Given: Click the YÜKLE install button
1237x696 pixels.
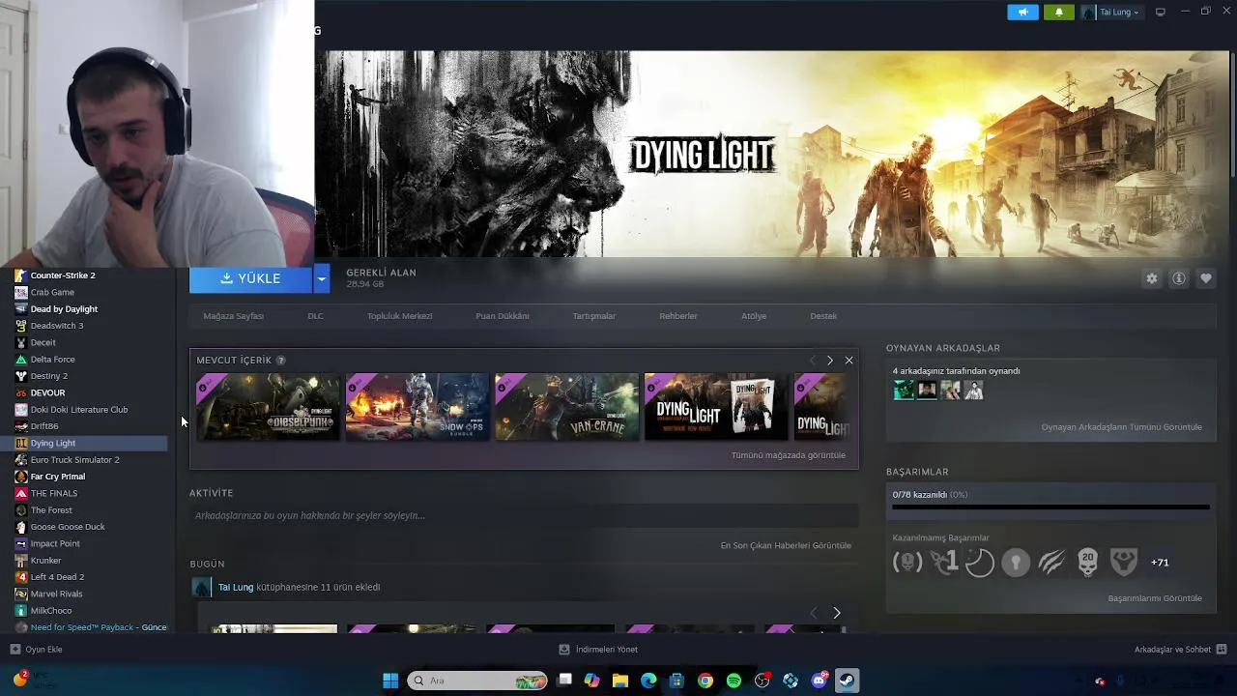Looking at the screenshot, I should tap(250, 278).
